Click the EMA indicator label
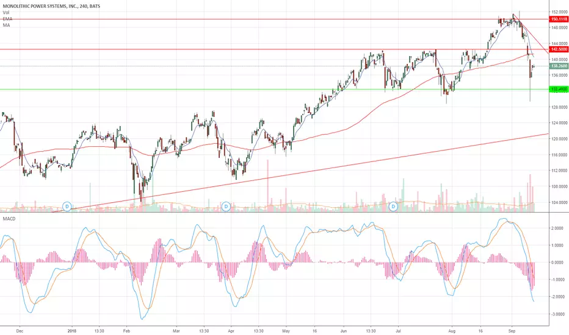This screenshot has width=569, height=335. click(7, 19)
